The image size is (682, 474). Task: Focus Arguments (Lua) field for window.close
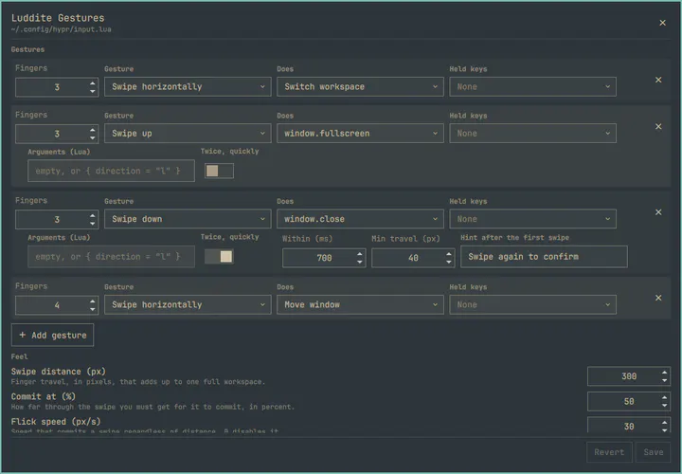[x=111, y=256]
